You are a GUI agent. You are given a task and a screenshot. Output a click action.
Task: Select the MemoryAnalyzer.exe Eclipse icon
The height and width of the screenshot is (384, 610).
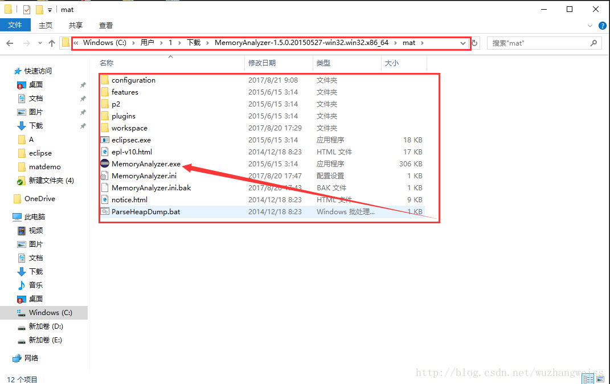click(105, 164)
